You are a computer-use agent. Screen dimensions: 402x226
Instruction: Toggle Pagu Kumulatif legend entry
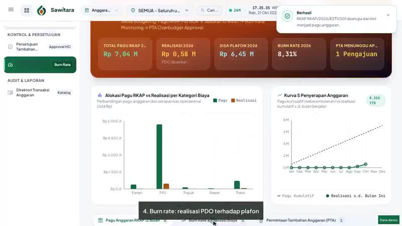(295, 196)
